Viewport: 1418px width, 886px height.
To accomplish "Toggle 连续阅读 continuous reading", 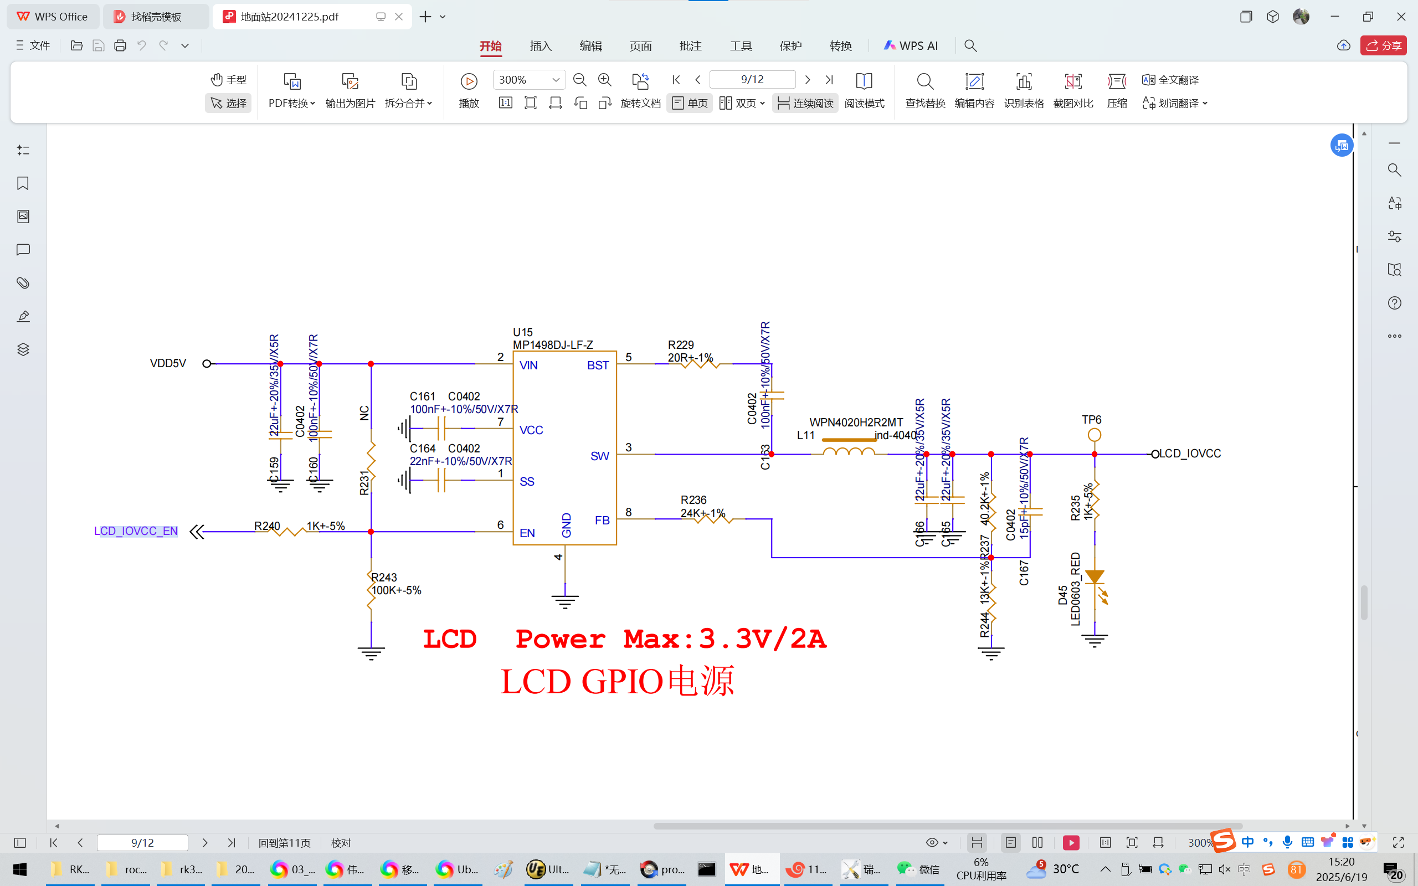I will click(x=805, y=103).
